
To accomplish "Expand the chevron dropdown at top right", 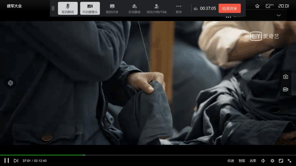I will 279,15.
